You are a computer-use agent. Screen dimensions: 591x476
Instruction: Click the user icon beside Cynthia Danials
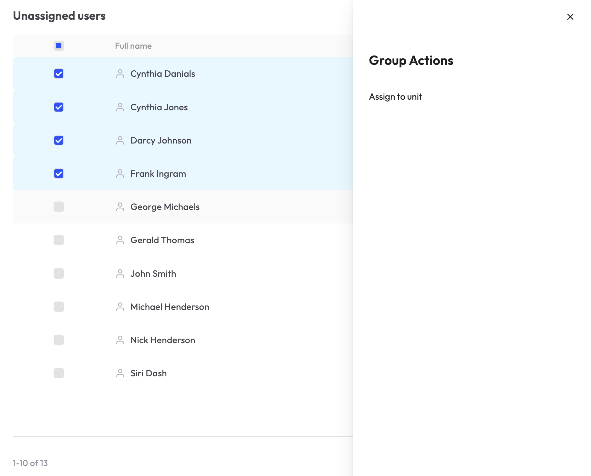pos(120,74)
